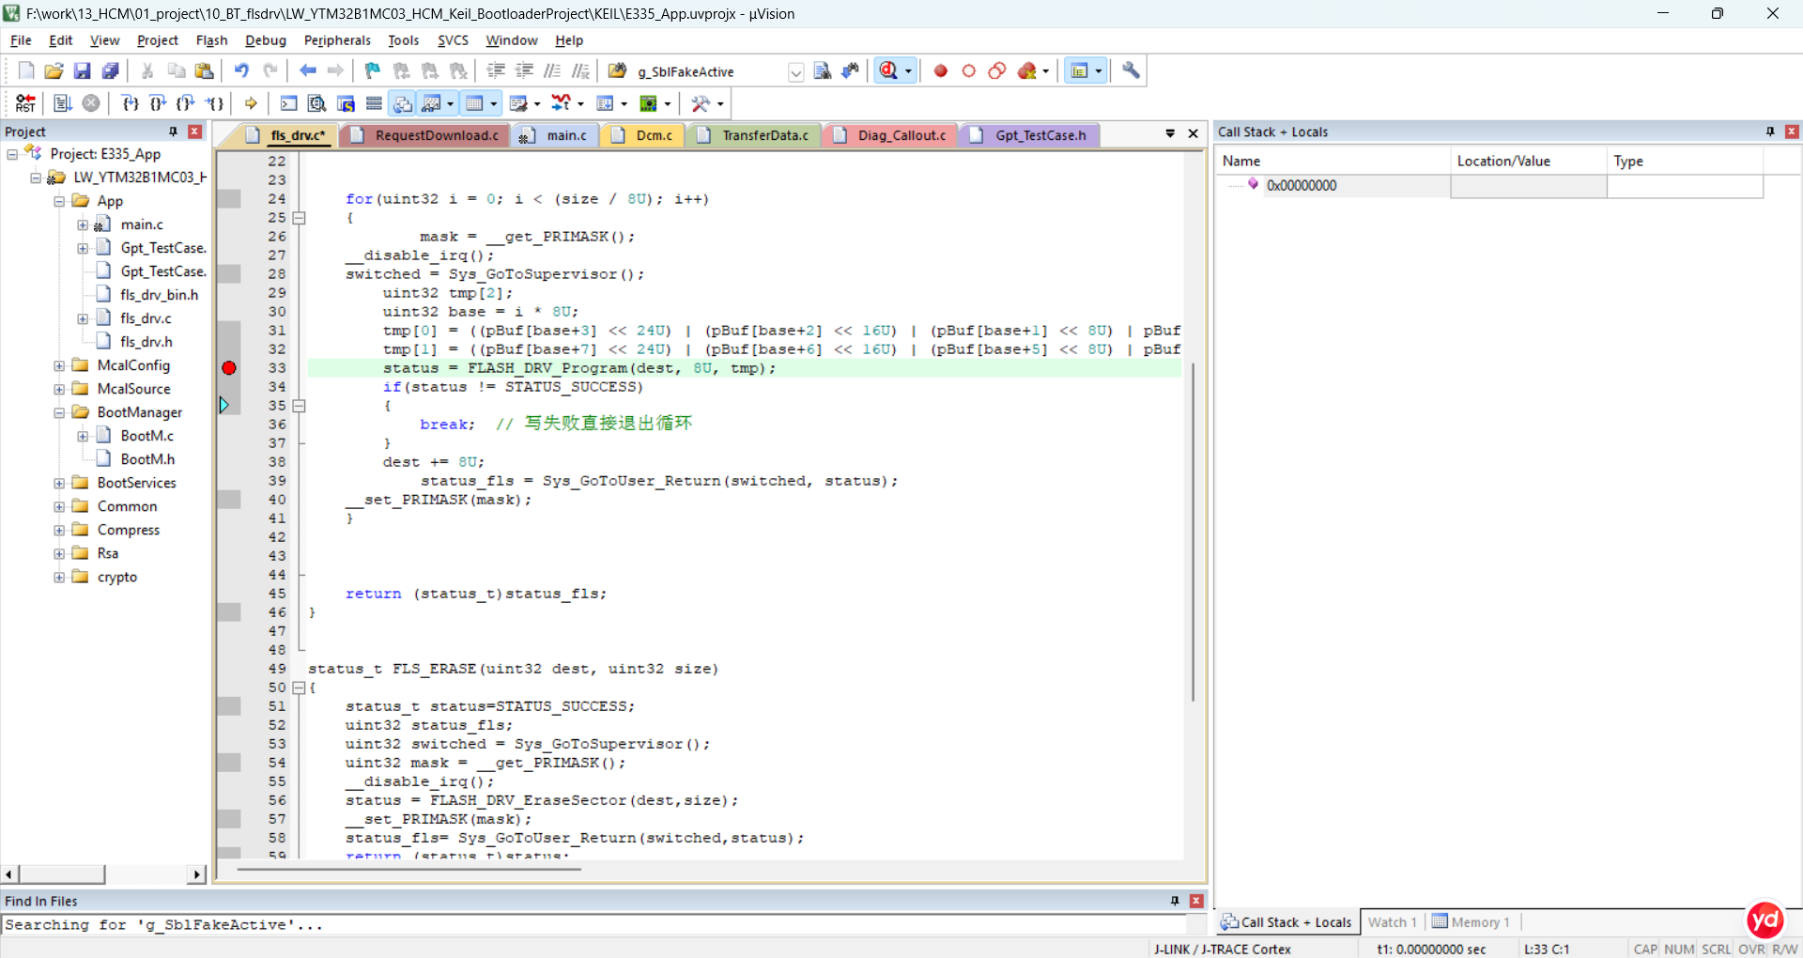The image size is (1803, 958).
Task: Click the Save All toolbar icon
Action: 110,70
